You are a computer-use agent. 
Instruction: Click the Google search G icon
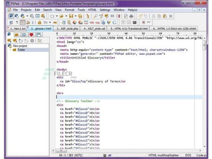(114, 22)
